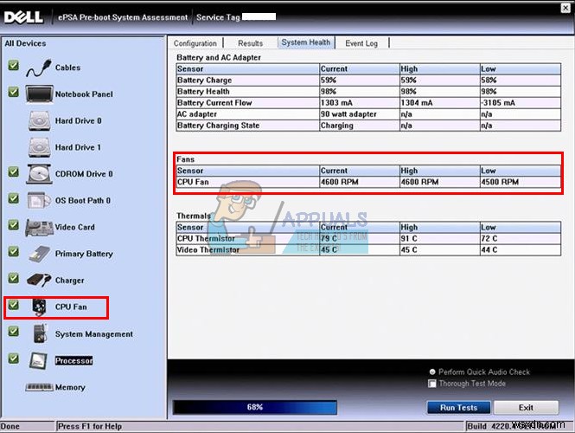The width and height of the screenshot is (575, 433).
Task: Click the Dell logo
Action: click(x=23, y=17)
